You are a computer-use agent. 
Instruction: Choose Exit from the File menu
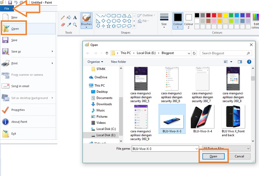28,134
